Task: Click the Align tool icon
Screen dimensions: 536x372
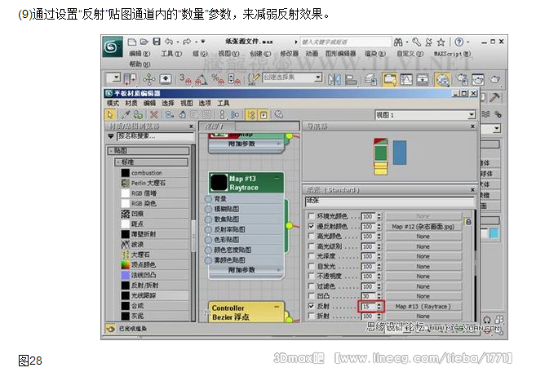Action: tap(351, 79)
